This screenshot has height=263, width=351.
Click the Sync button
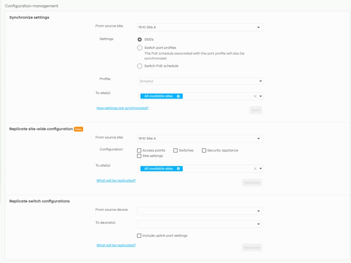[x=255, y=110]
